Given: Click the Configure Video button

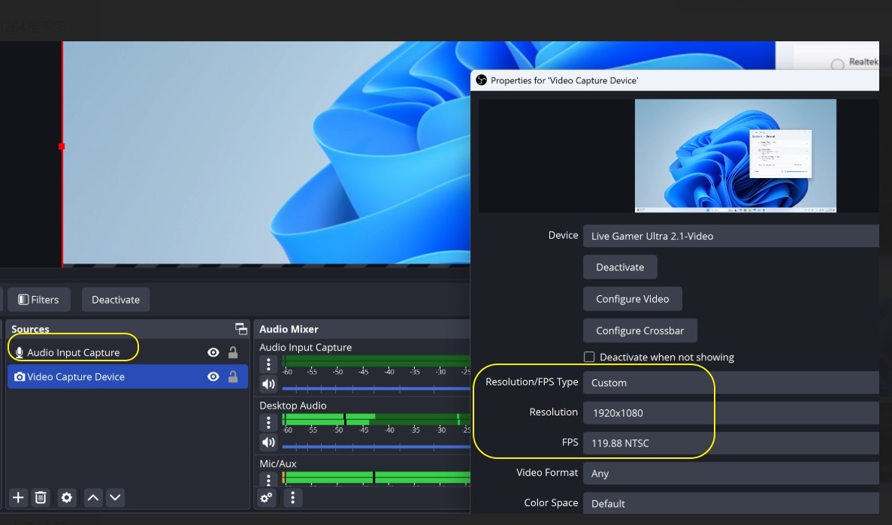Looking at the screenshot, I should click(x=632, y=299).
